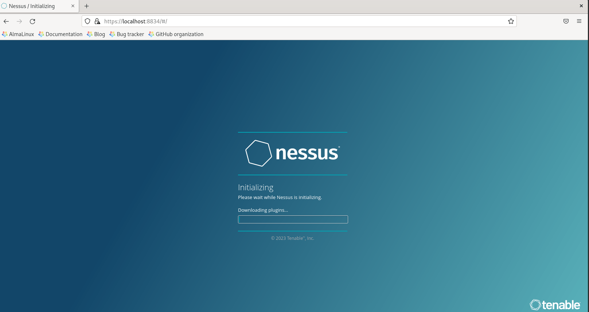Image resolution: width=589 pixels, height=312 pixels.
Task: Click the Nessus hexagon logo
Action: coord(259,153)
